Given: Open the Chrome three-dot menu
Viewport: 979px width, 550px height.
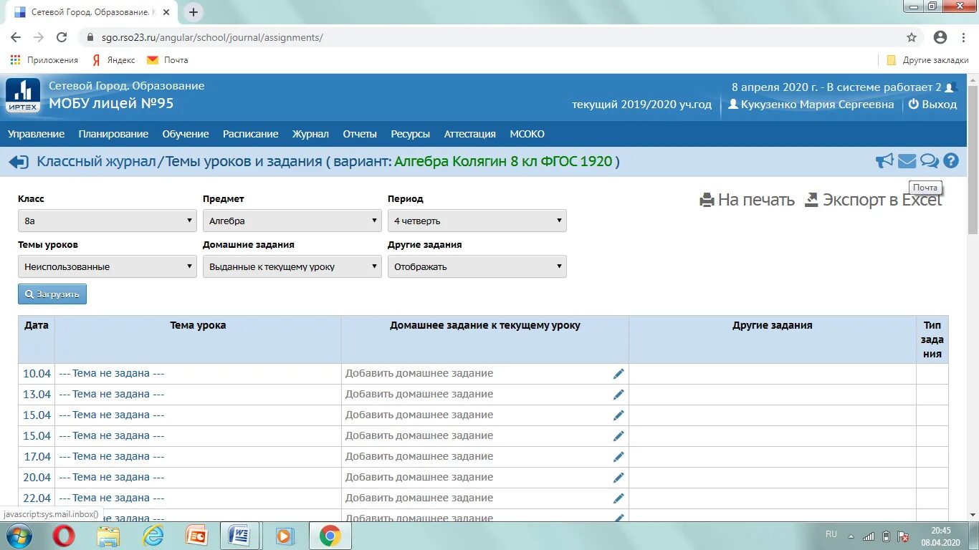Looking at the screenshot, I should [x=965, y=37].
